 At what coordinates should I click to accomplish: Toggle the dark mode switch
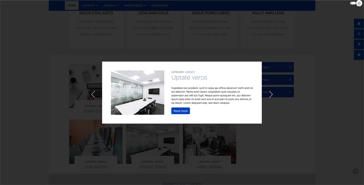point(352,3)
